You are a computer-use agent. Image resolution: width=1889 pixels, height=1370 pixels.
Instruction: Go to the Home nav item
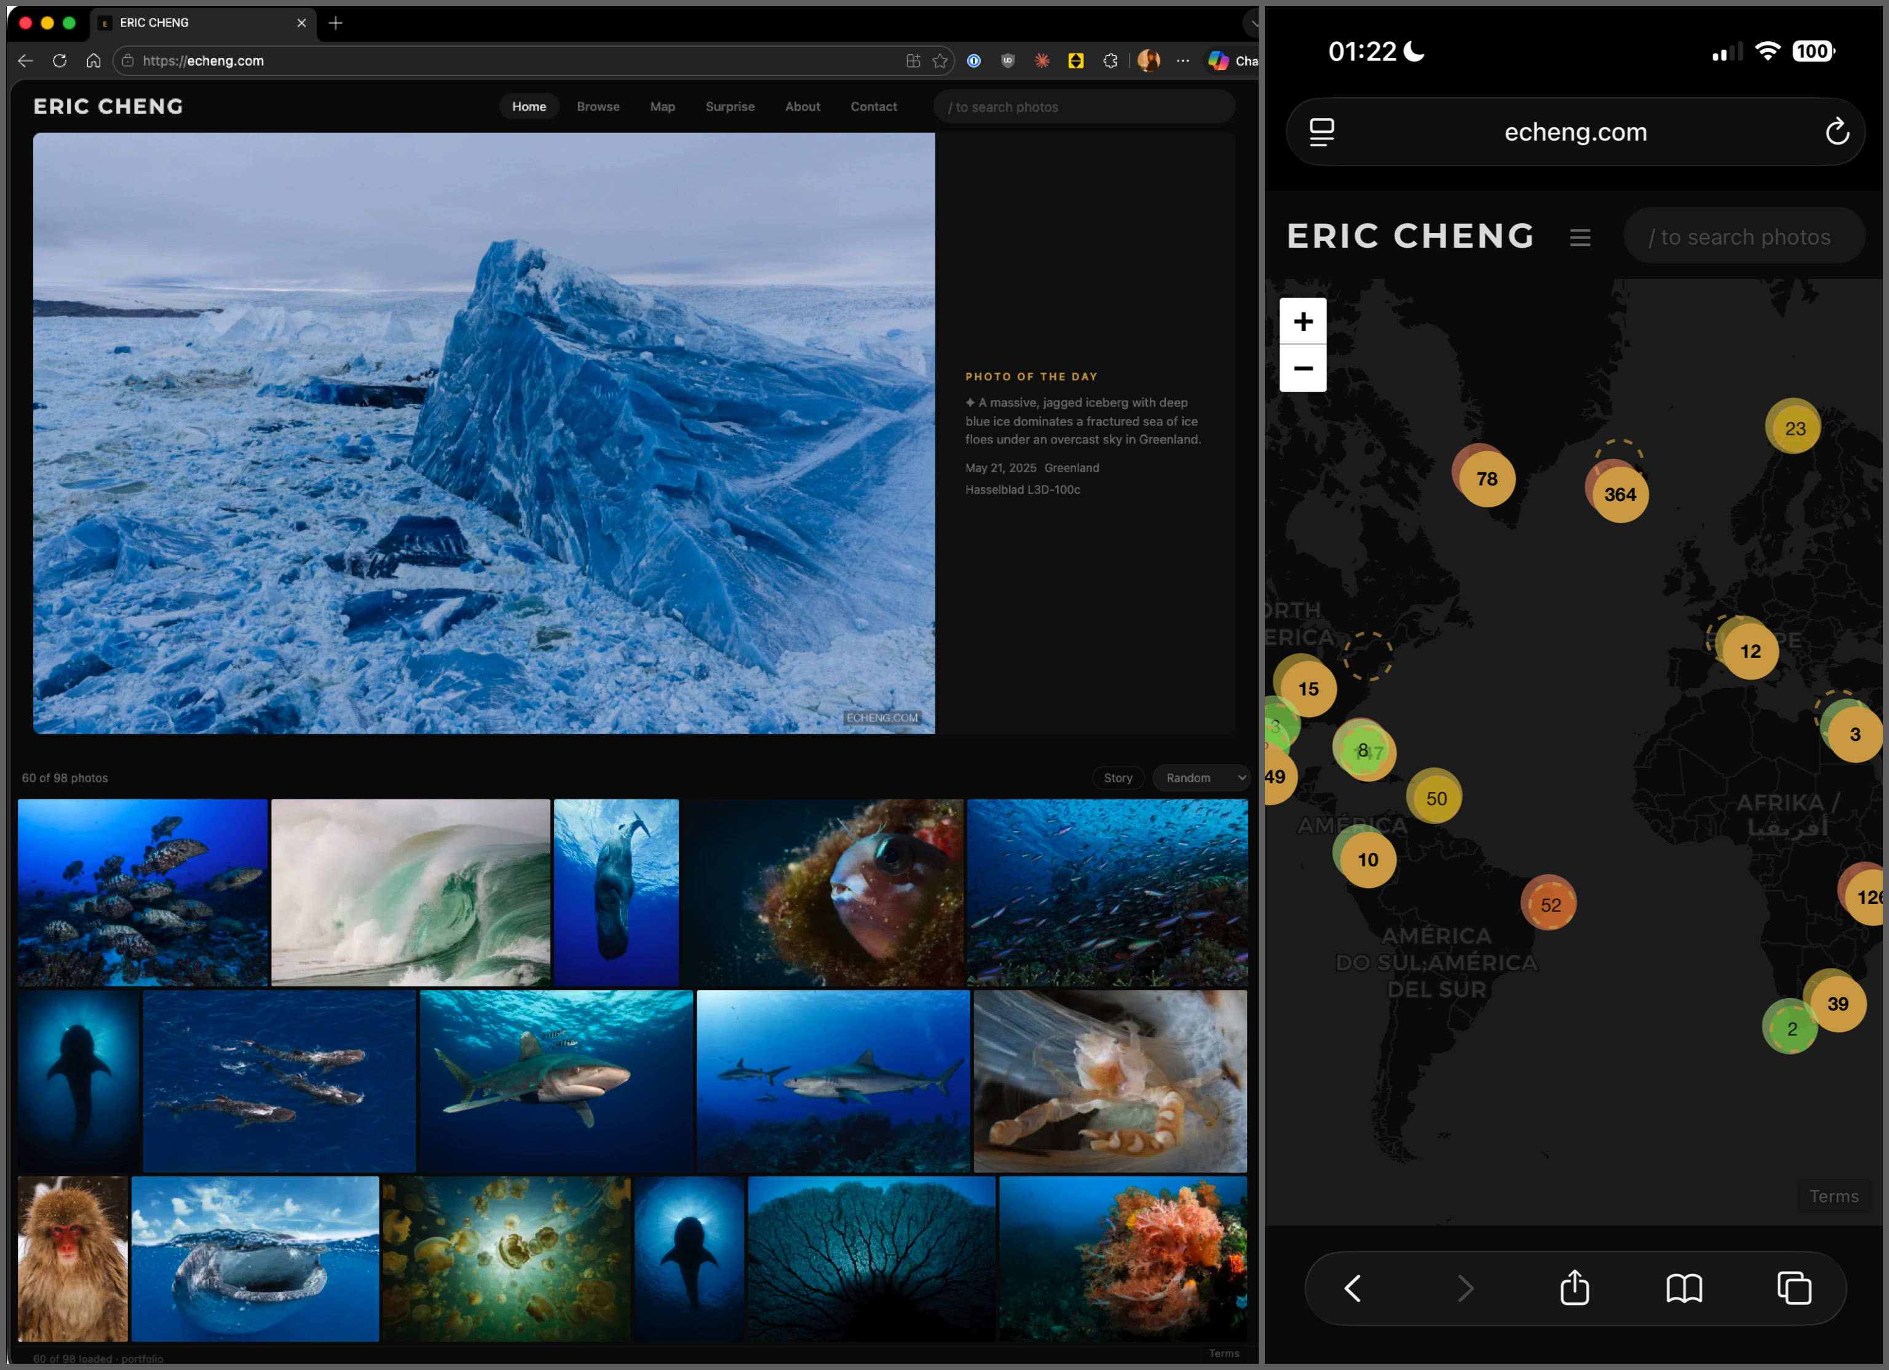(529, 106)
